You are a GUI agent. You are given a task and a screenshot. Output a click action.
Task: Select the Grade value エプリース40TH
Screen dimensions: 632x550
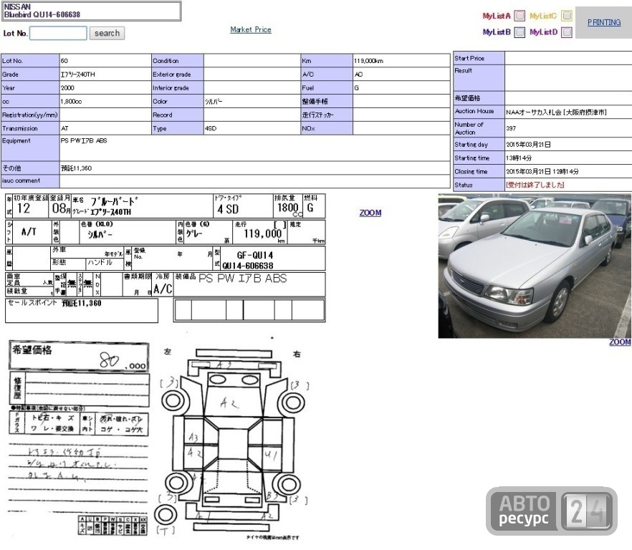click(78, 74)
